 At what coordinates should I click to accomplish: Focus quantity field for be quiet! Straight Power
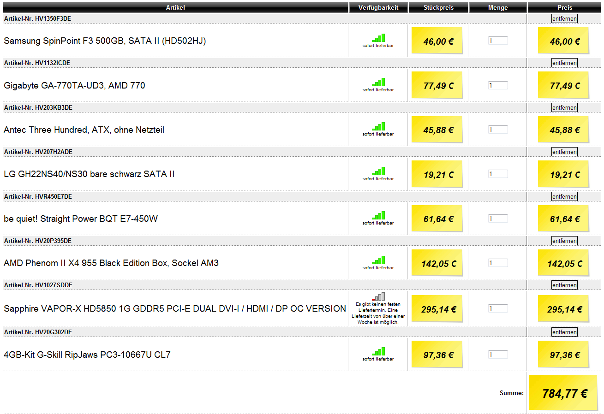(498, 219)
